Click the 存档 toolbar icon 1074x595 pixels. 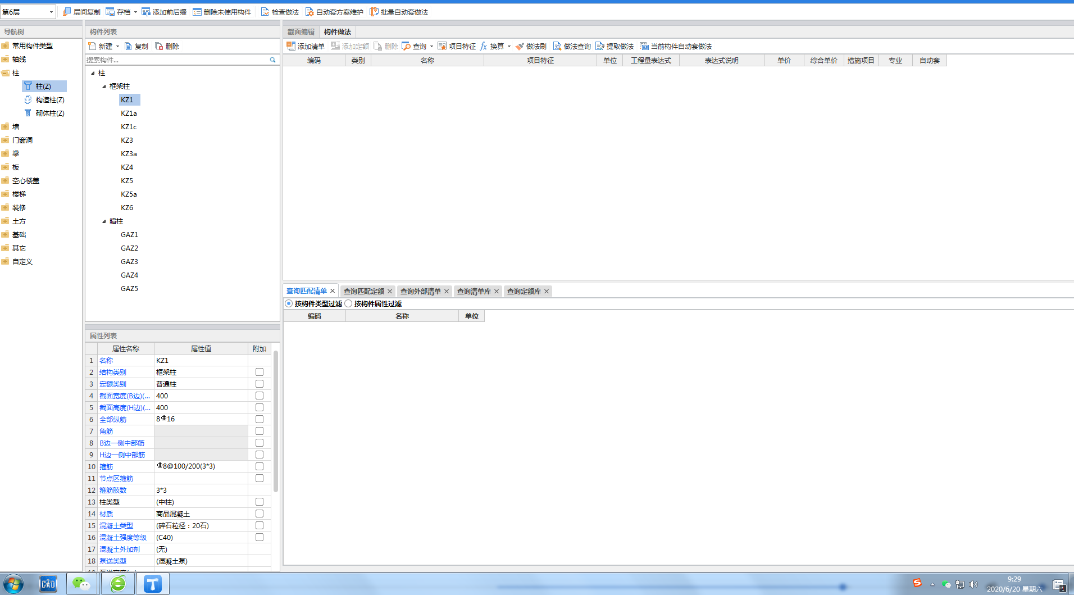coord(110,12)
